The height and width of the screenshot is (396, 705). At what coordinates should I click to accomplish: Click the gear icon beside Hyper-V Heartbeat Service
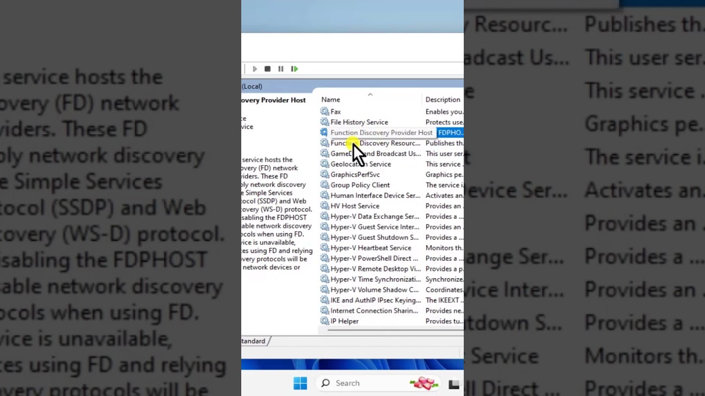[324, 248]
